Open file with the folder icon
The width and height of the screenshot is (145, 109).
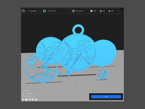[23, 11]
